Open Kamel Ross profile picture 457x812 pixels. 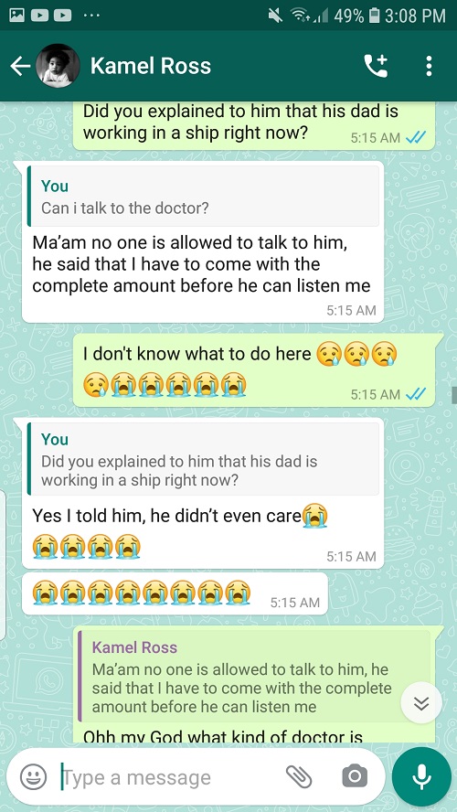(58, 66)
